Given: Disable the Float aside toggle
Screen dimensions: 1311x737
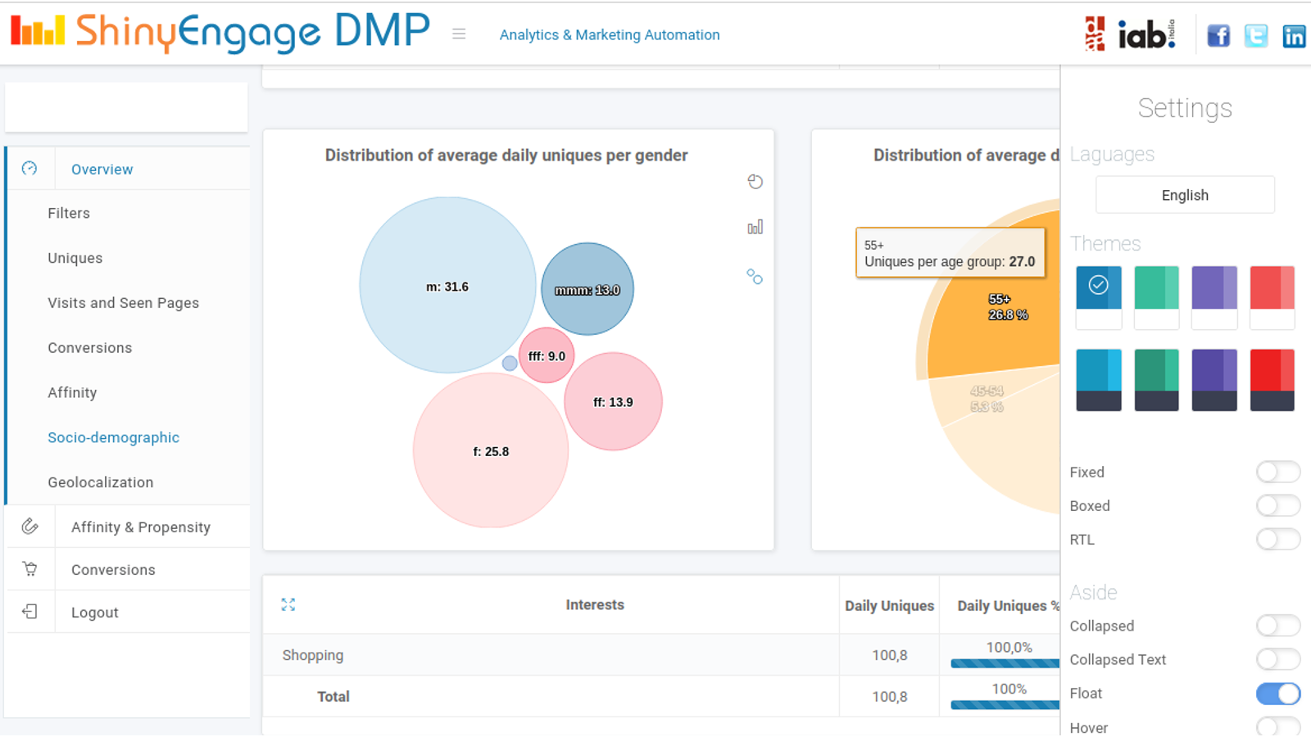Looking at the screenshot, I should click(1277, 694).
